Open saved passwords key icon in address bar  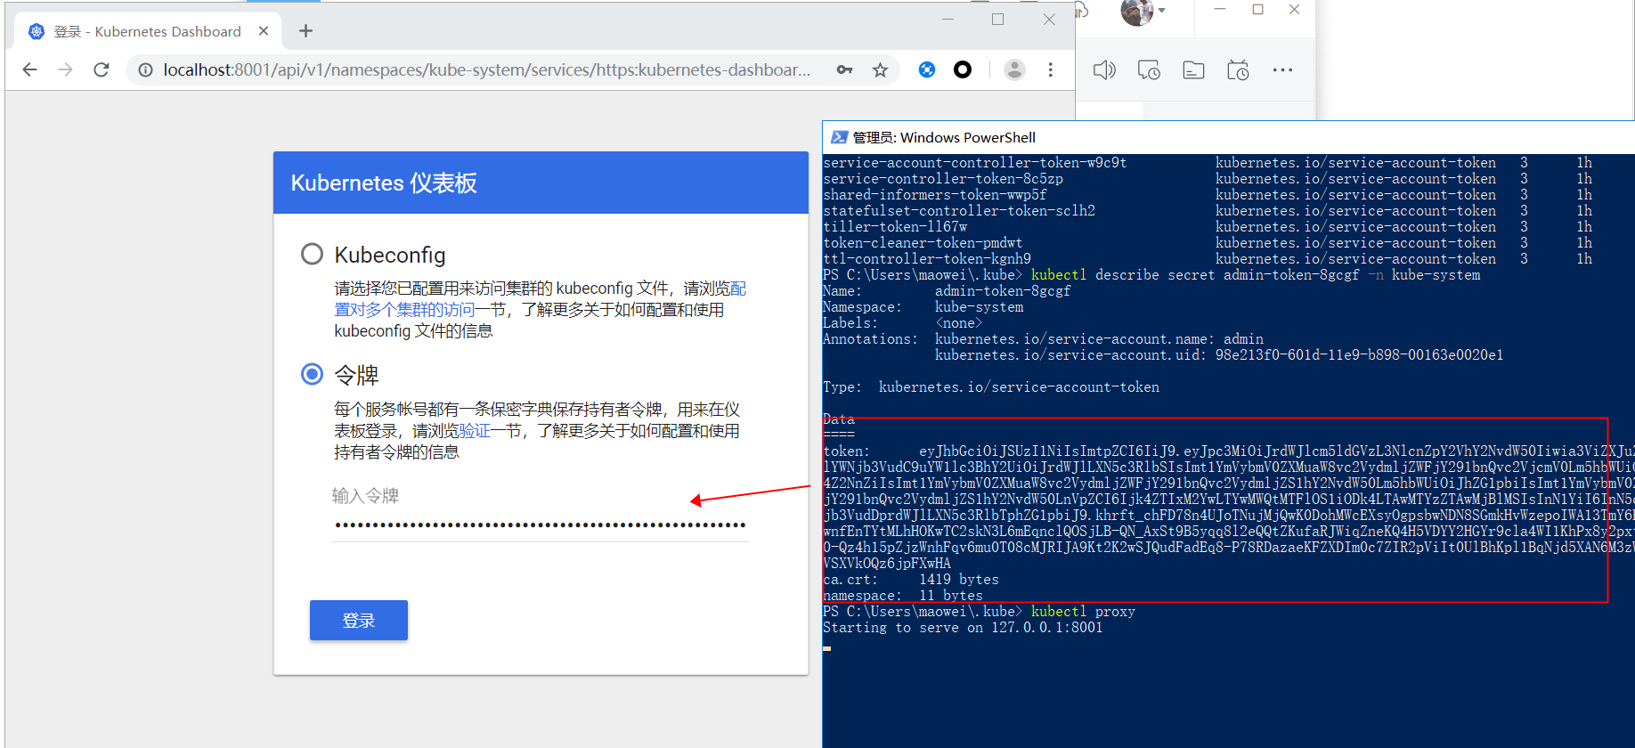pyautogui.click(x=844, y=69)
